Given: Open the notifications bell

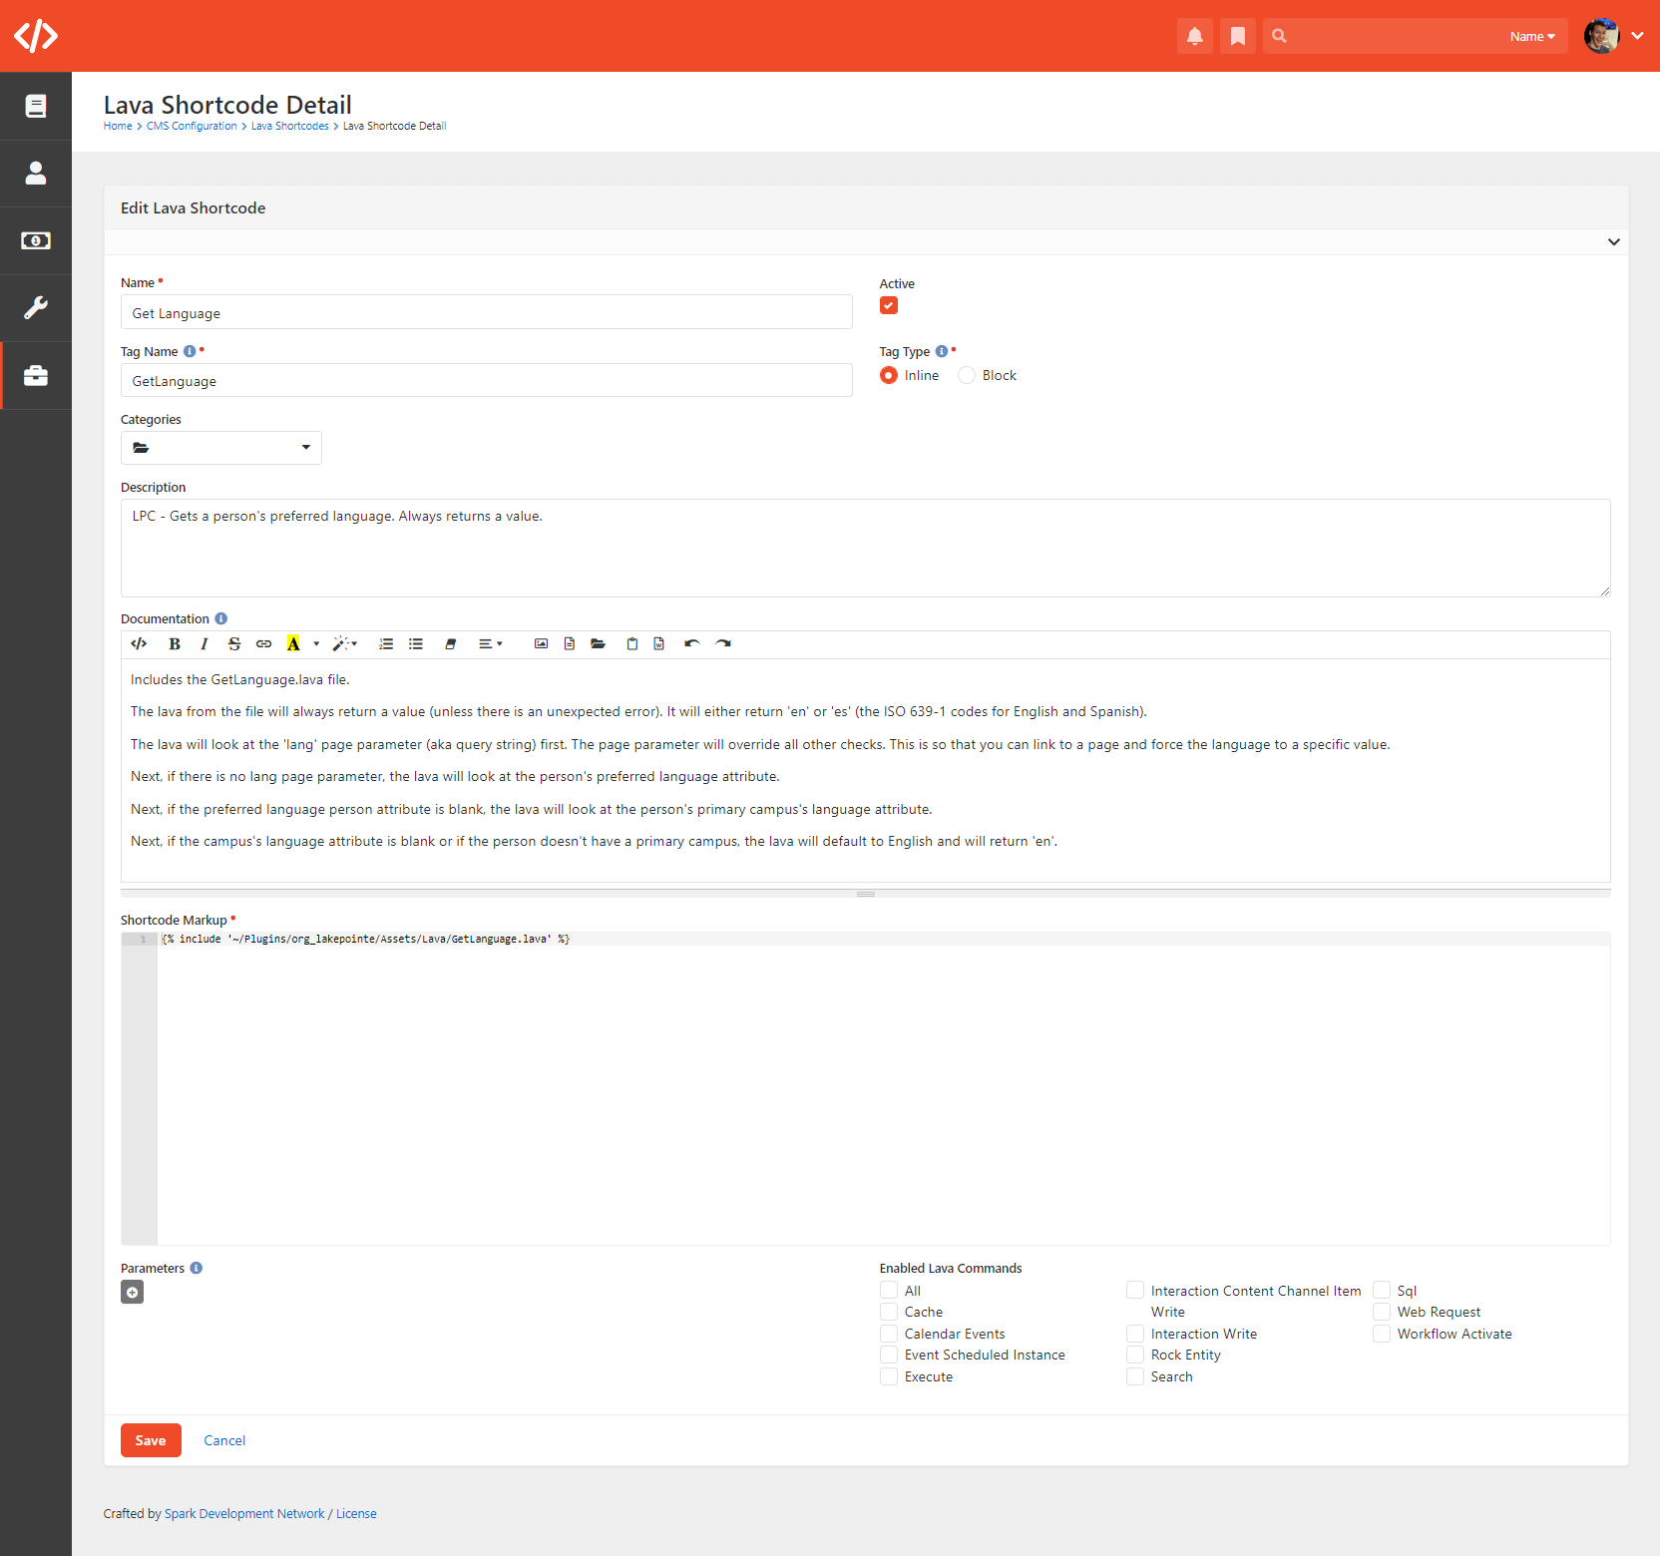Looking at the screenshot, I should pyautogui.click(x=1194, y=36).
